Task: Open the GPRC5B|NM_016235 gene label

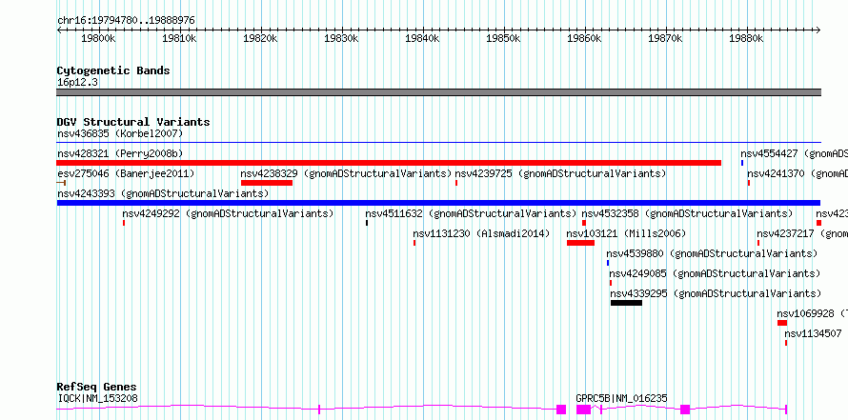Action: tap(622, 398)
